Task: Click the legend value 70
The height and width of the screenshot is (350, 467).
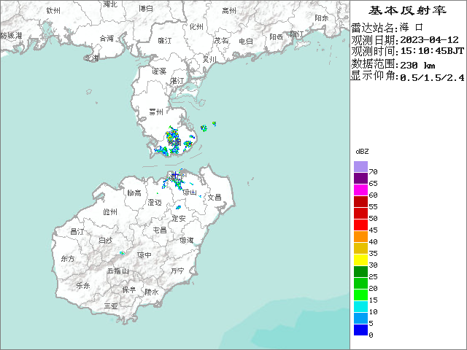Action: coord(373,172)
